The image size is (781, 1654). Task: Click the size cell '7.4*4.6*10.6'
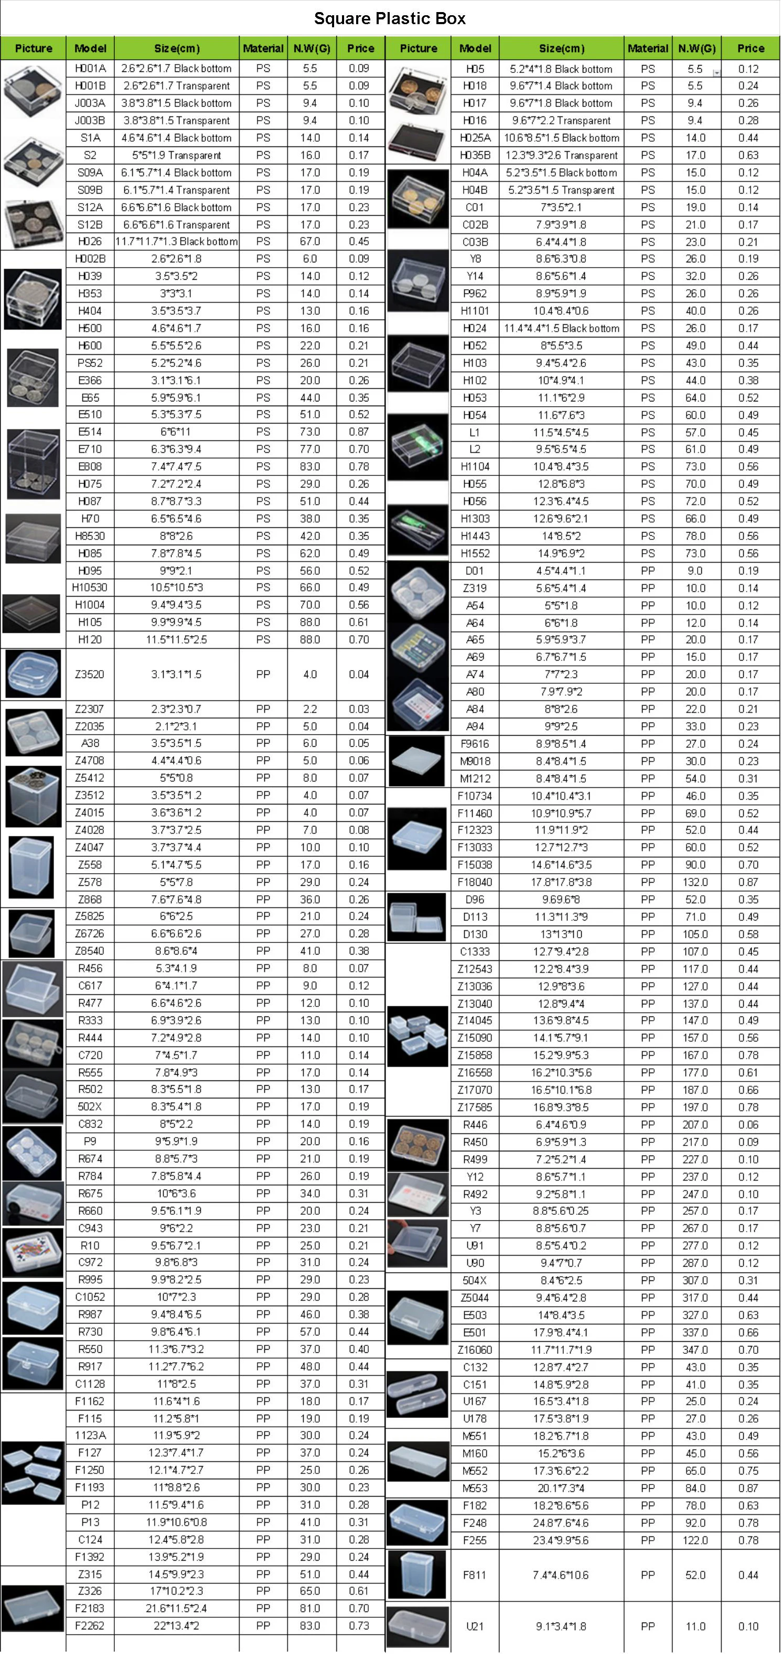pos(562,1575)
